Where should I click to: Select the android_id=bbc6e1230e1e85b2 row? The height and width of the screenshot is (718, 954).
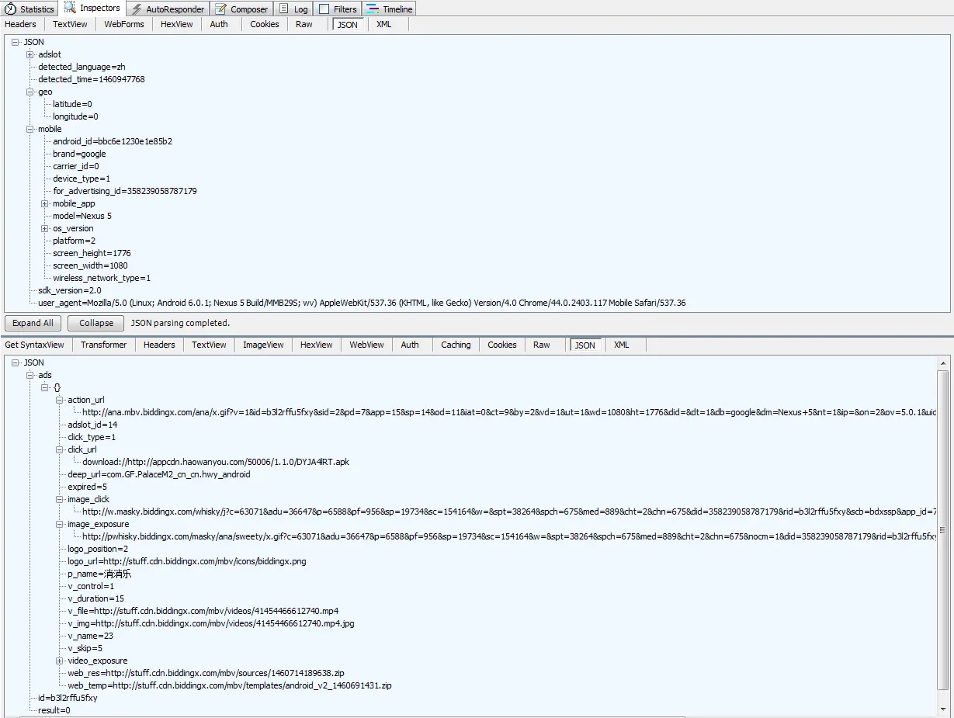113,141
